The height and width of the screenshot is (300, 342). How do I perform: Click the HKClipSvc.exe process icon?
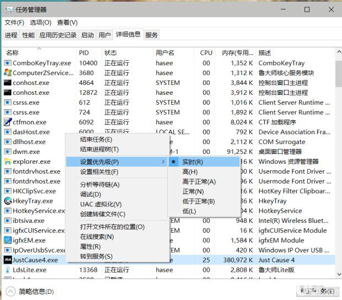click(x=7, y=191)
